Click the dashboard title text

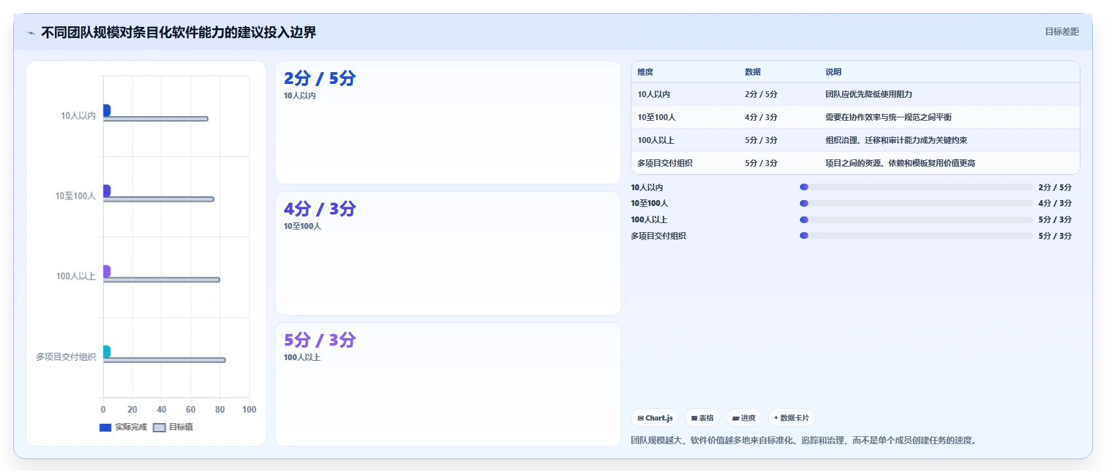[x=178, y=33]
